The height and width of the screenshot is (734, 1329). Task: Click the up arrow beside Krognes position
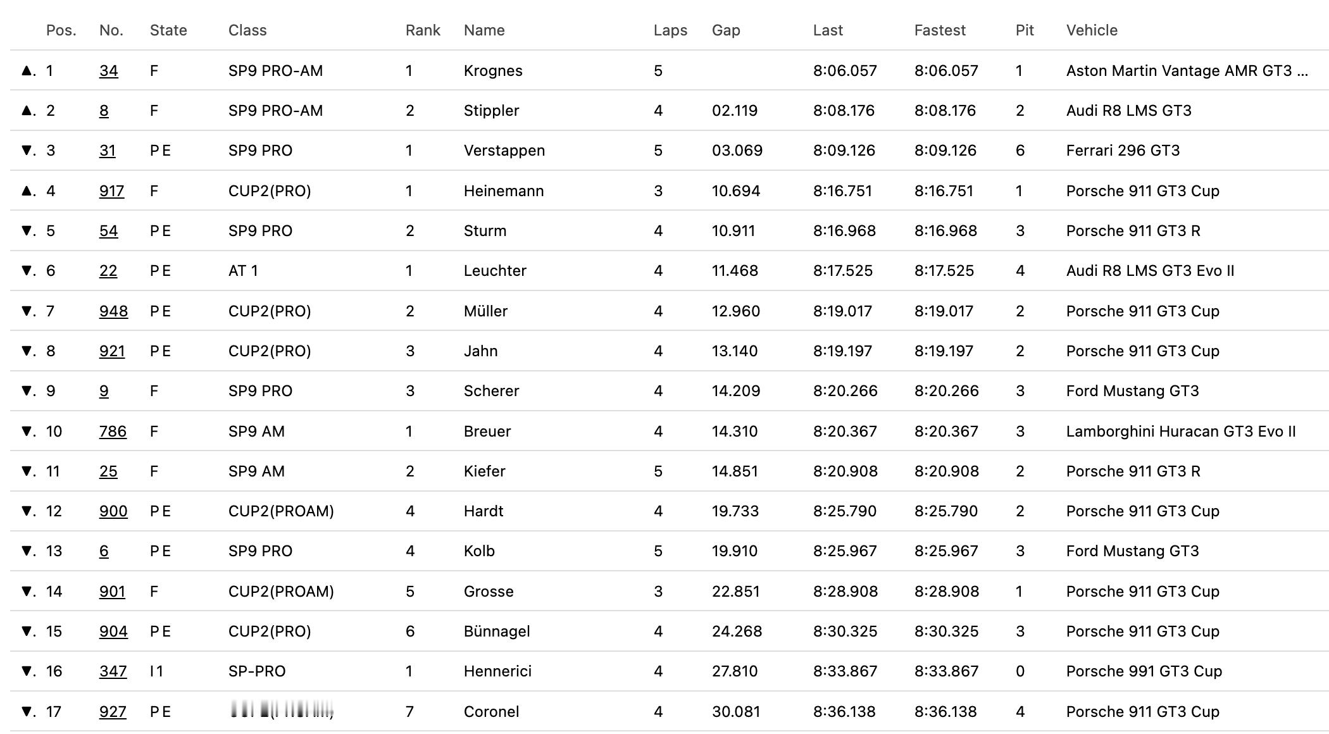point(27,71)
